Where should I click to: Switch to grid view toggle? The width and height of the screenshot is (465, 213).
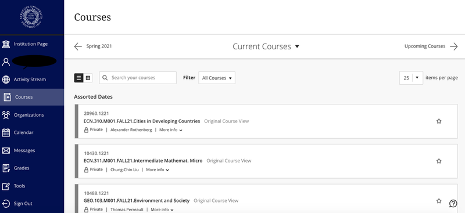(x=88, y=78)
